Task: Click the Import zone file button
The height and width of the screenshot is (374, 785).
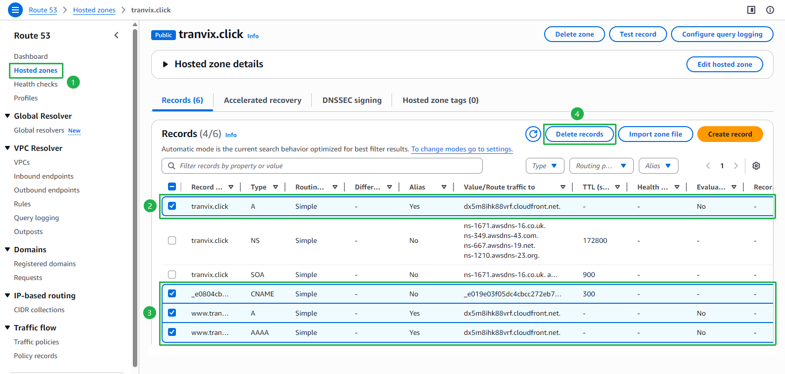Action: tap(656, 134)
